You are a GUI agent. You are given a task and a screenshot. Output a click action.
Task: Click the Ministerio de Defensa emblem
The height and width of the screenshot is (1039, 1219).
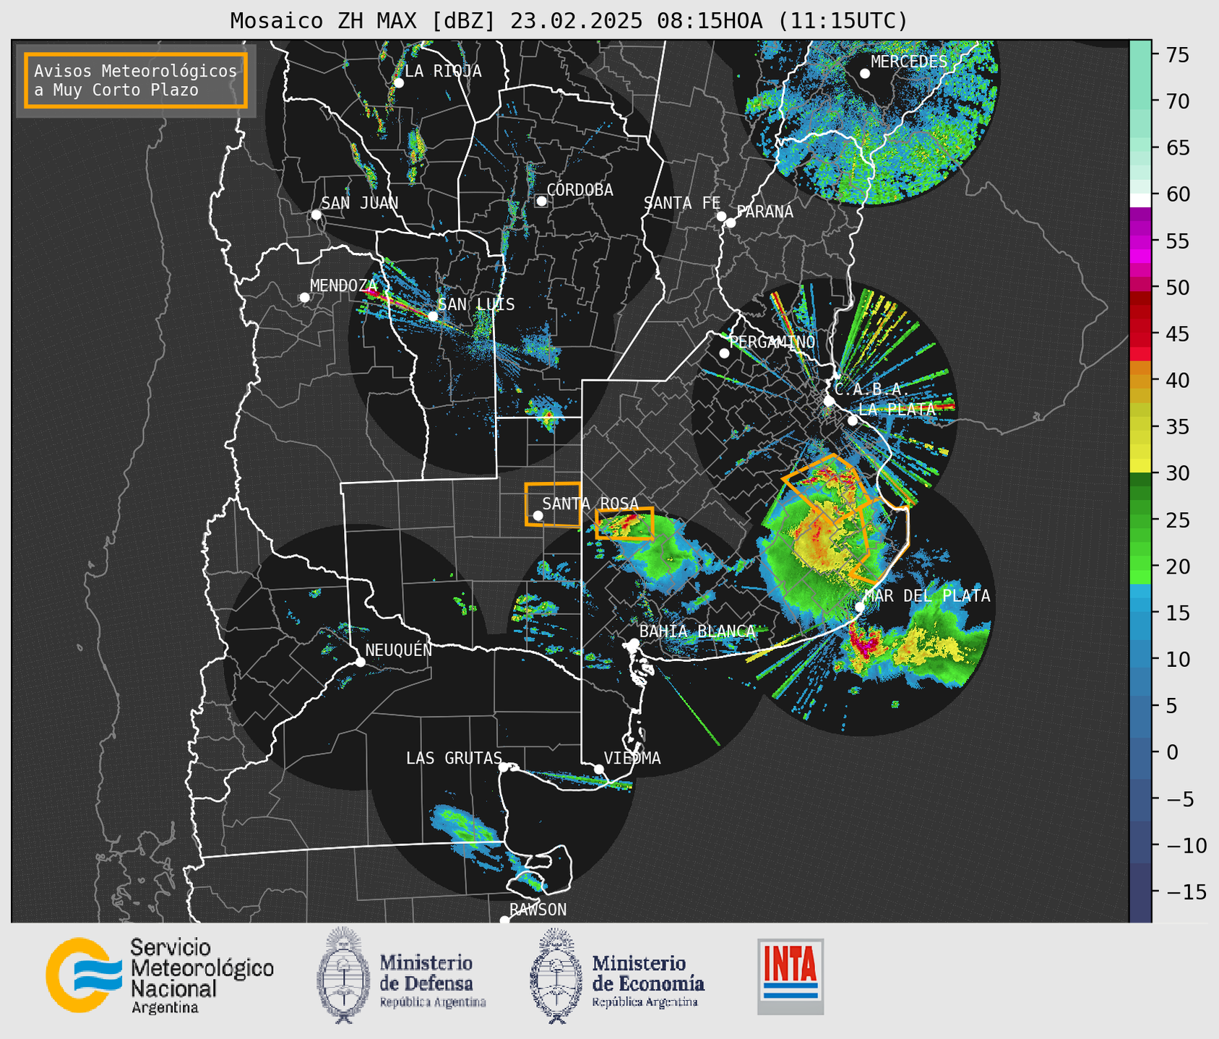[x=343, y=975]
